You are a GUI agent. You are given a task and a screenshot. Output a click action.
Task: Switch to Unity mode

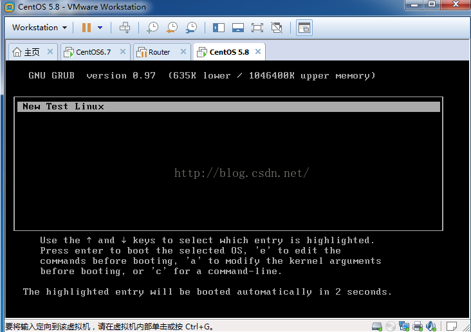[x=277, y=28]
